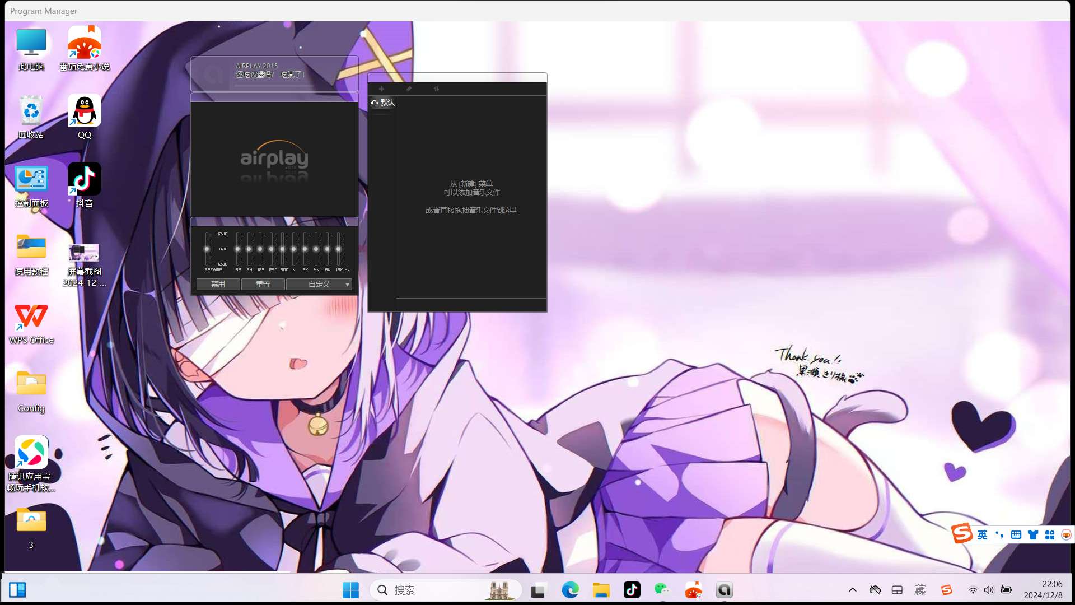Select the 回收站 recycle bin icon
This screenshot has width=1075, height=605.
[x=31, y=118]
